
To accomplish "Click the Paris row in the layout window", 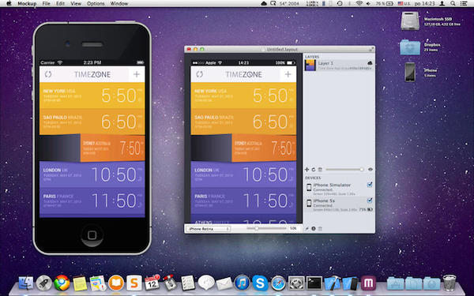I will pos(243,200).
